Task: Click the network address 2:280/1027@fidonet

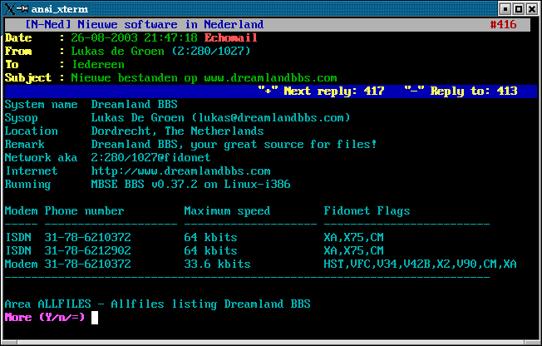Action: [150, 158]
